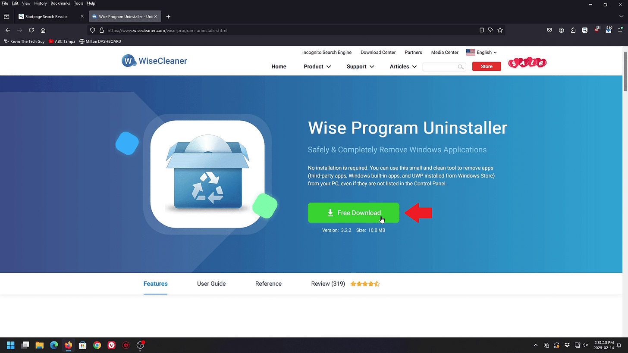Select the User Guide tab

pyautogui.click(x=211, y=284)
